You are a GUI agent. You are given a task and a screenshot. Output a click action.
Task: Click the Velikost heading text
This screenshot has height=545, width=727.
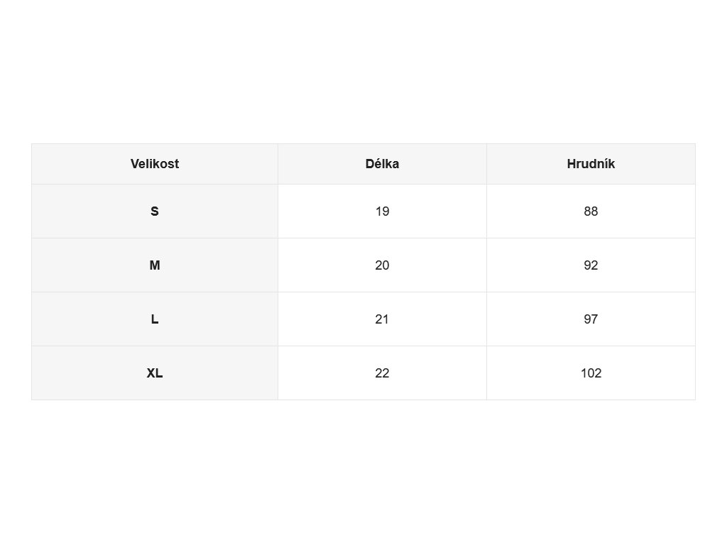155,164
